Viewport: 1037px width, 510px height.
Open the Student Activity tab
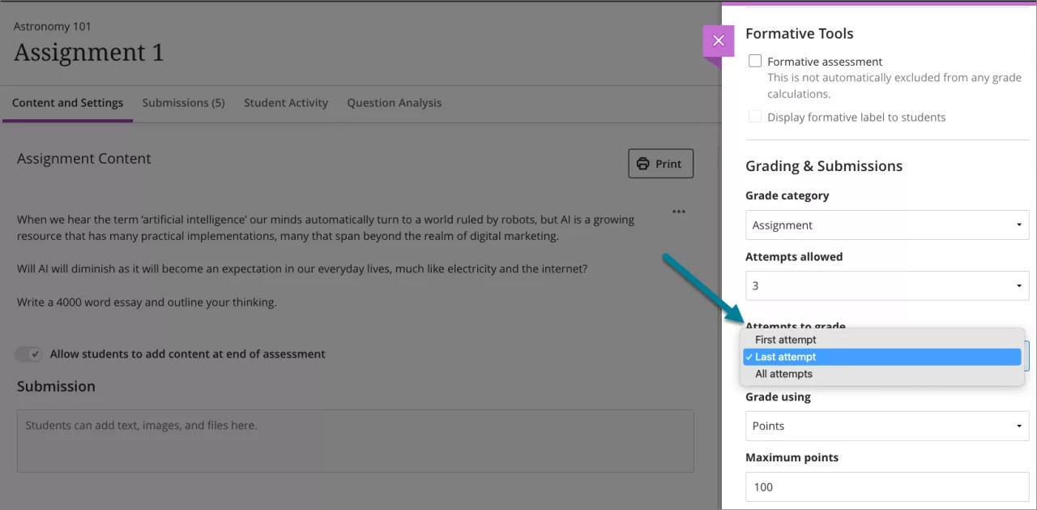click(x=285, y=103)
